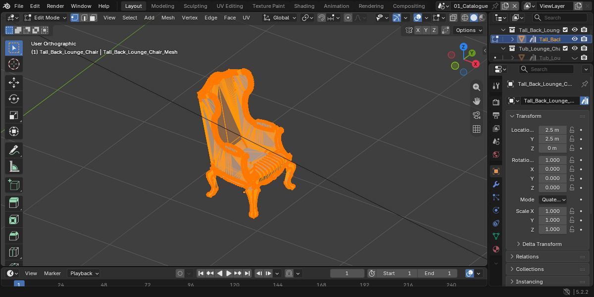Open the Render menu

point(55,6)
